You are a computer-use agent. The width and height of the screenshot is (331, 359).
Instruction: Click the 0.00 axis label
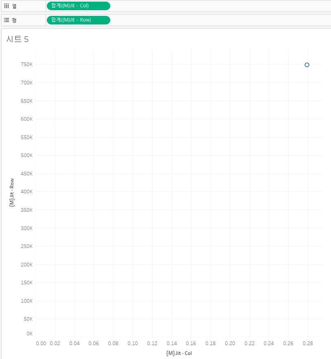coord(41,343)
